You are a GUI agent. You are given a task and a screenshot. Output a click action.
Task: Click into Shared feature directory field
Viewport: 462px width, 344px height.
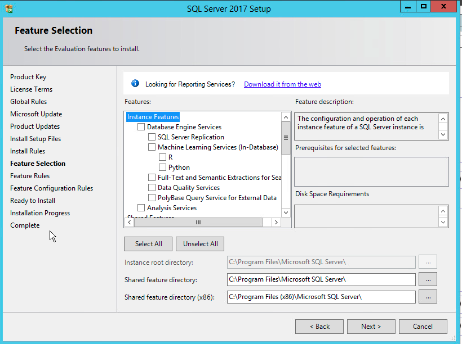(321, 279)
